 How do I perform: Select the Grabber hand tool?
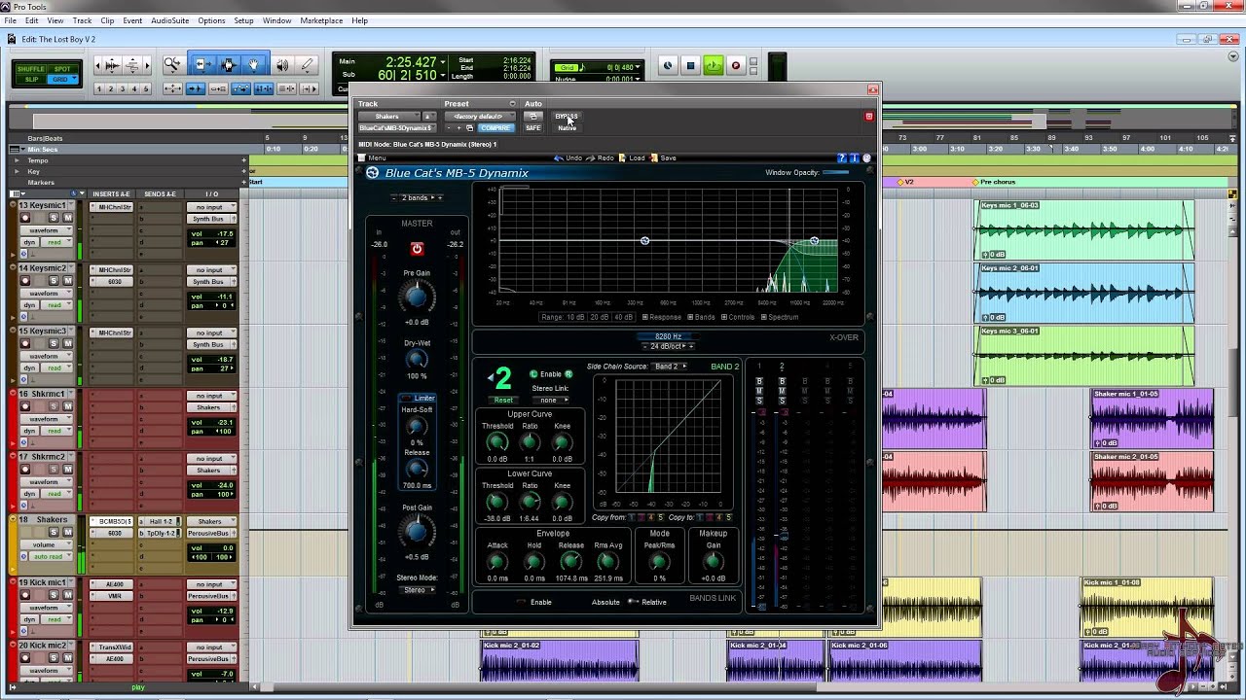coord(254,65)
